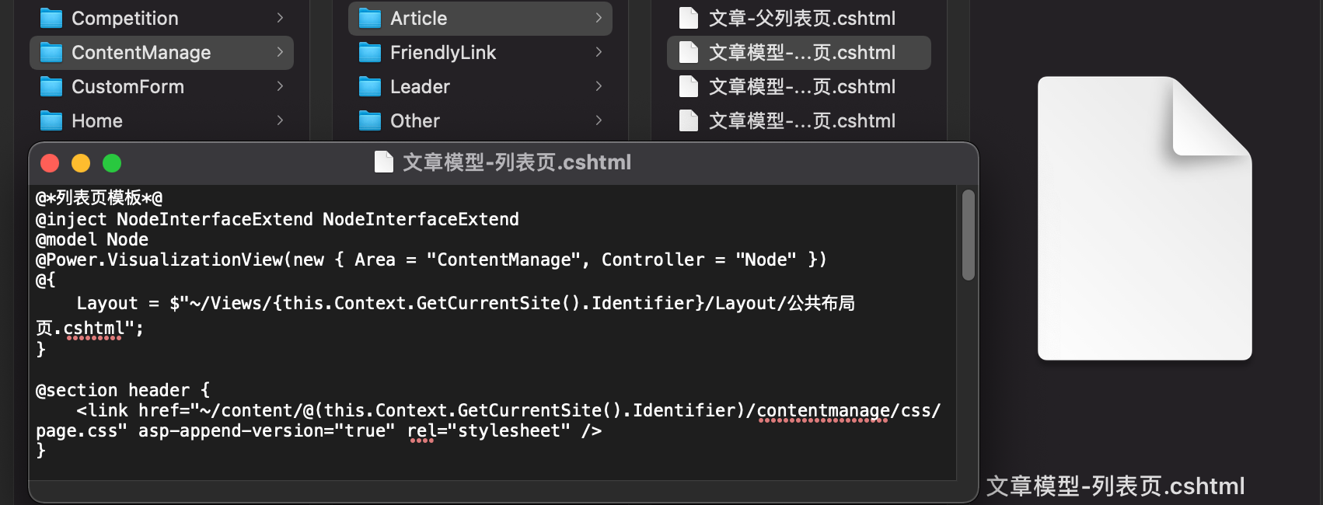This screenshot has width=1323, height=505.
Task: Click the ContentManage folder icon
Action: pos(51,52)
